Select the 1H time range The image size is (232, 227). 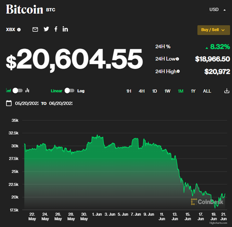pos(129,91)
